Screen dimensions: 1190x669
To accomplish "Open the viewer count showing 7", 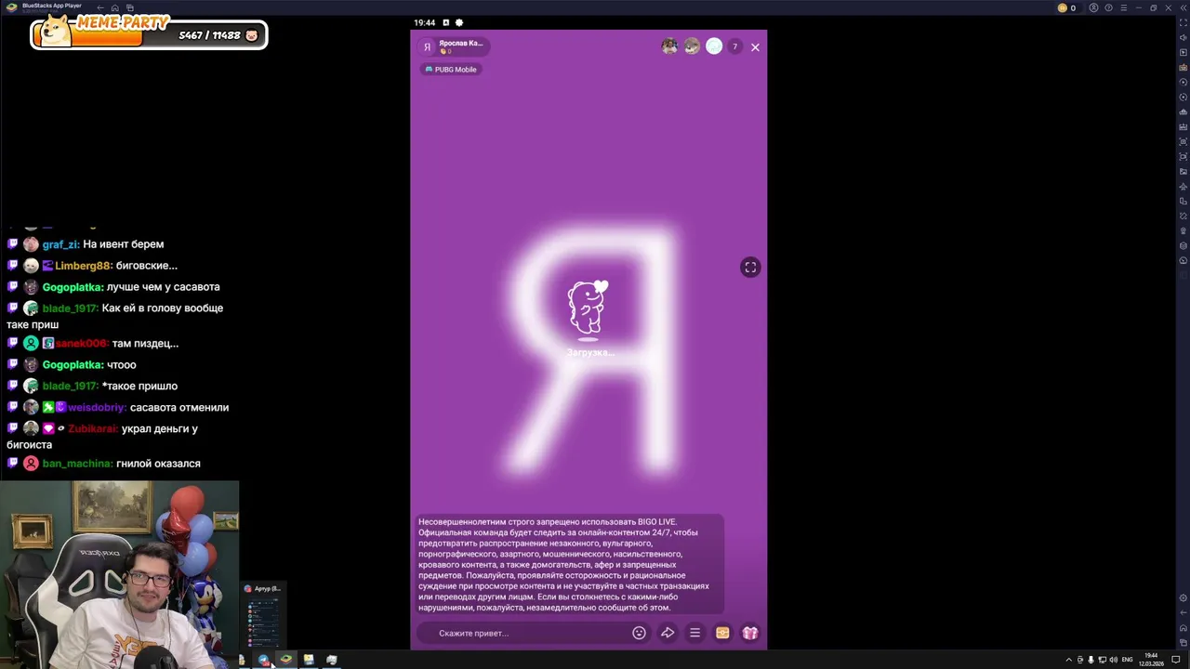I will [734, 46].
